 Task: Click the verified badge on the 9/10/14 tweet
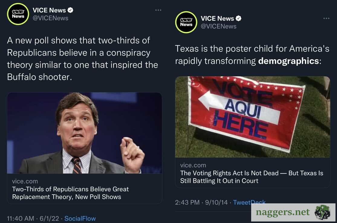click(x=238, y=18)
